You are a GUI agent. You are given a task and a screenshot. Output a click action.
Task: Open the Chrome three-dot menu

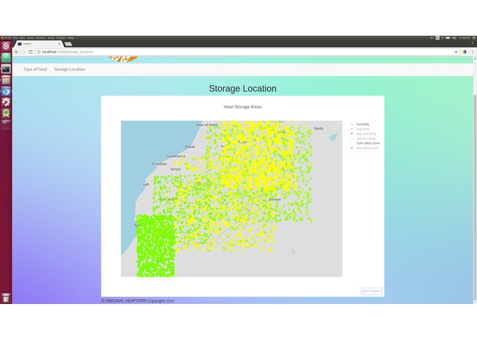click(x=472, y=52)
